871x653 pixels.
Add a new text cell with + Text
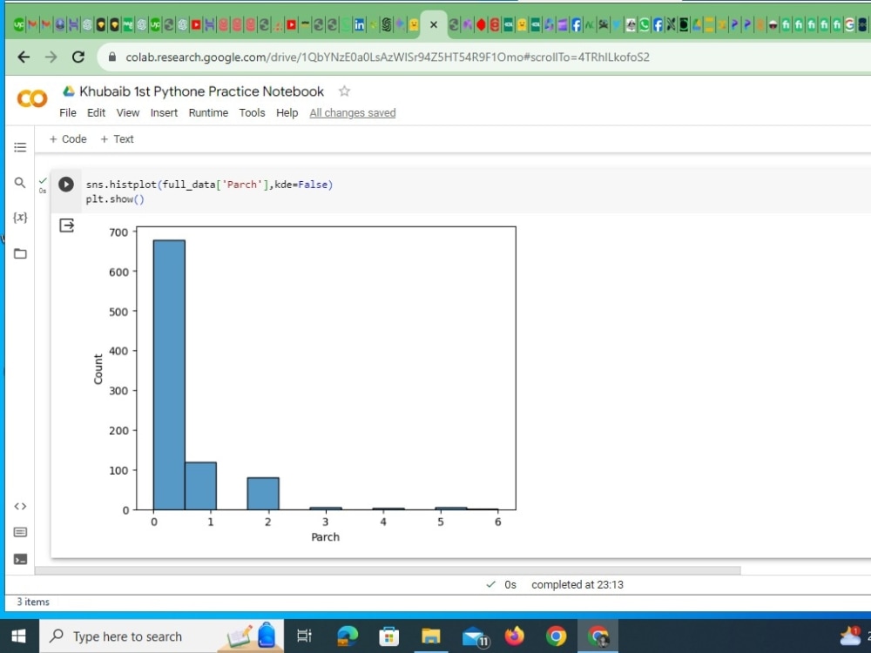pyautogui.click(x=118, y=138)
